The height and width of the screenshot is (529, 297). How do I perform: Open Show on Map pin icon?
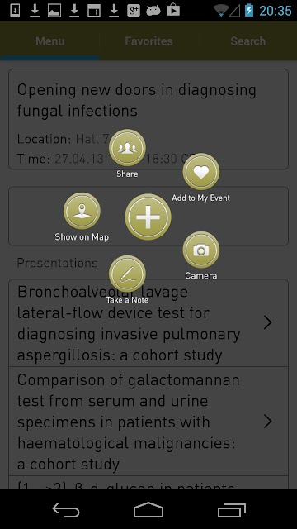coord(82,211)
